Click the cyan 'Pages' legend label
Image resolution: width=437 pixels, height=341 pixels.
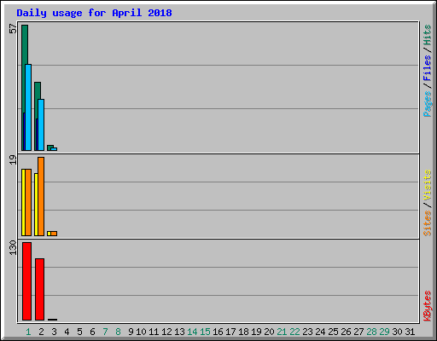pyautogui.click(x=428, y=104)
